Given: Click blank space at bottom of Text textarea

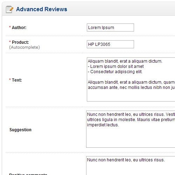Looking at the screenshot, I should click(131, 96).
